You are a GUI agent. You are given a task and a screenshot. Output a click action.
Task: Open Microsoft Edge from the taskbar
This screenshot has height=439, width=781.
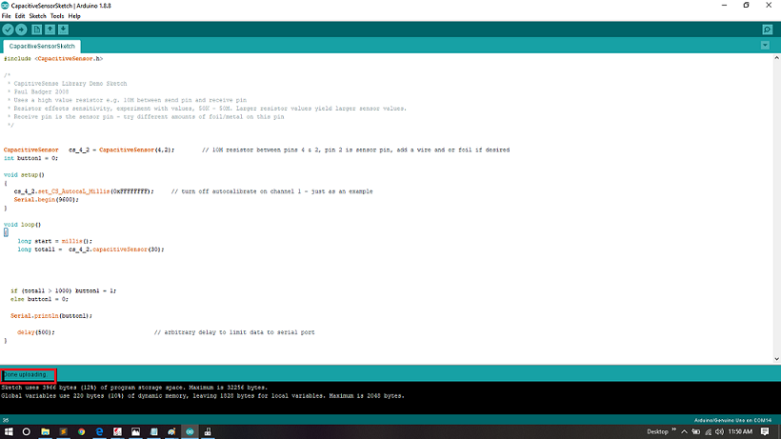tap(99, 431)
